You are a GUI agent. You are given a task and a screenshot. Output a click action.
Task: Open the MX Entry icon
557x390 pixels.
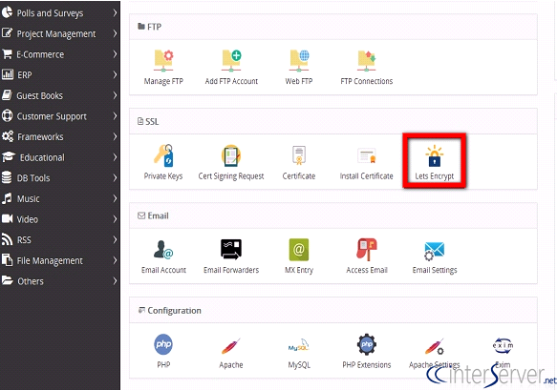coord(299,250)
